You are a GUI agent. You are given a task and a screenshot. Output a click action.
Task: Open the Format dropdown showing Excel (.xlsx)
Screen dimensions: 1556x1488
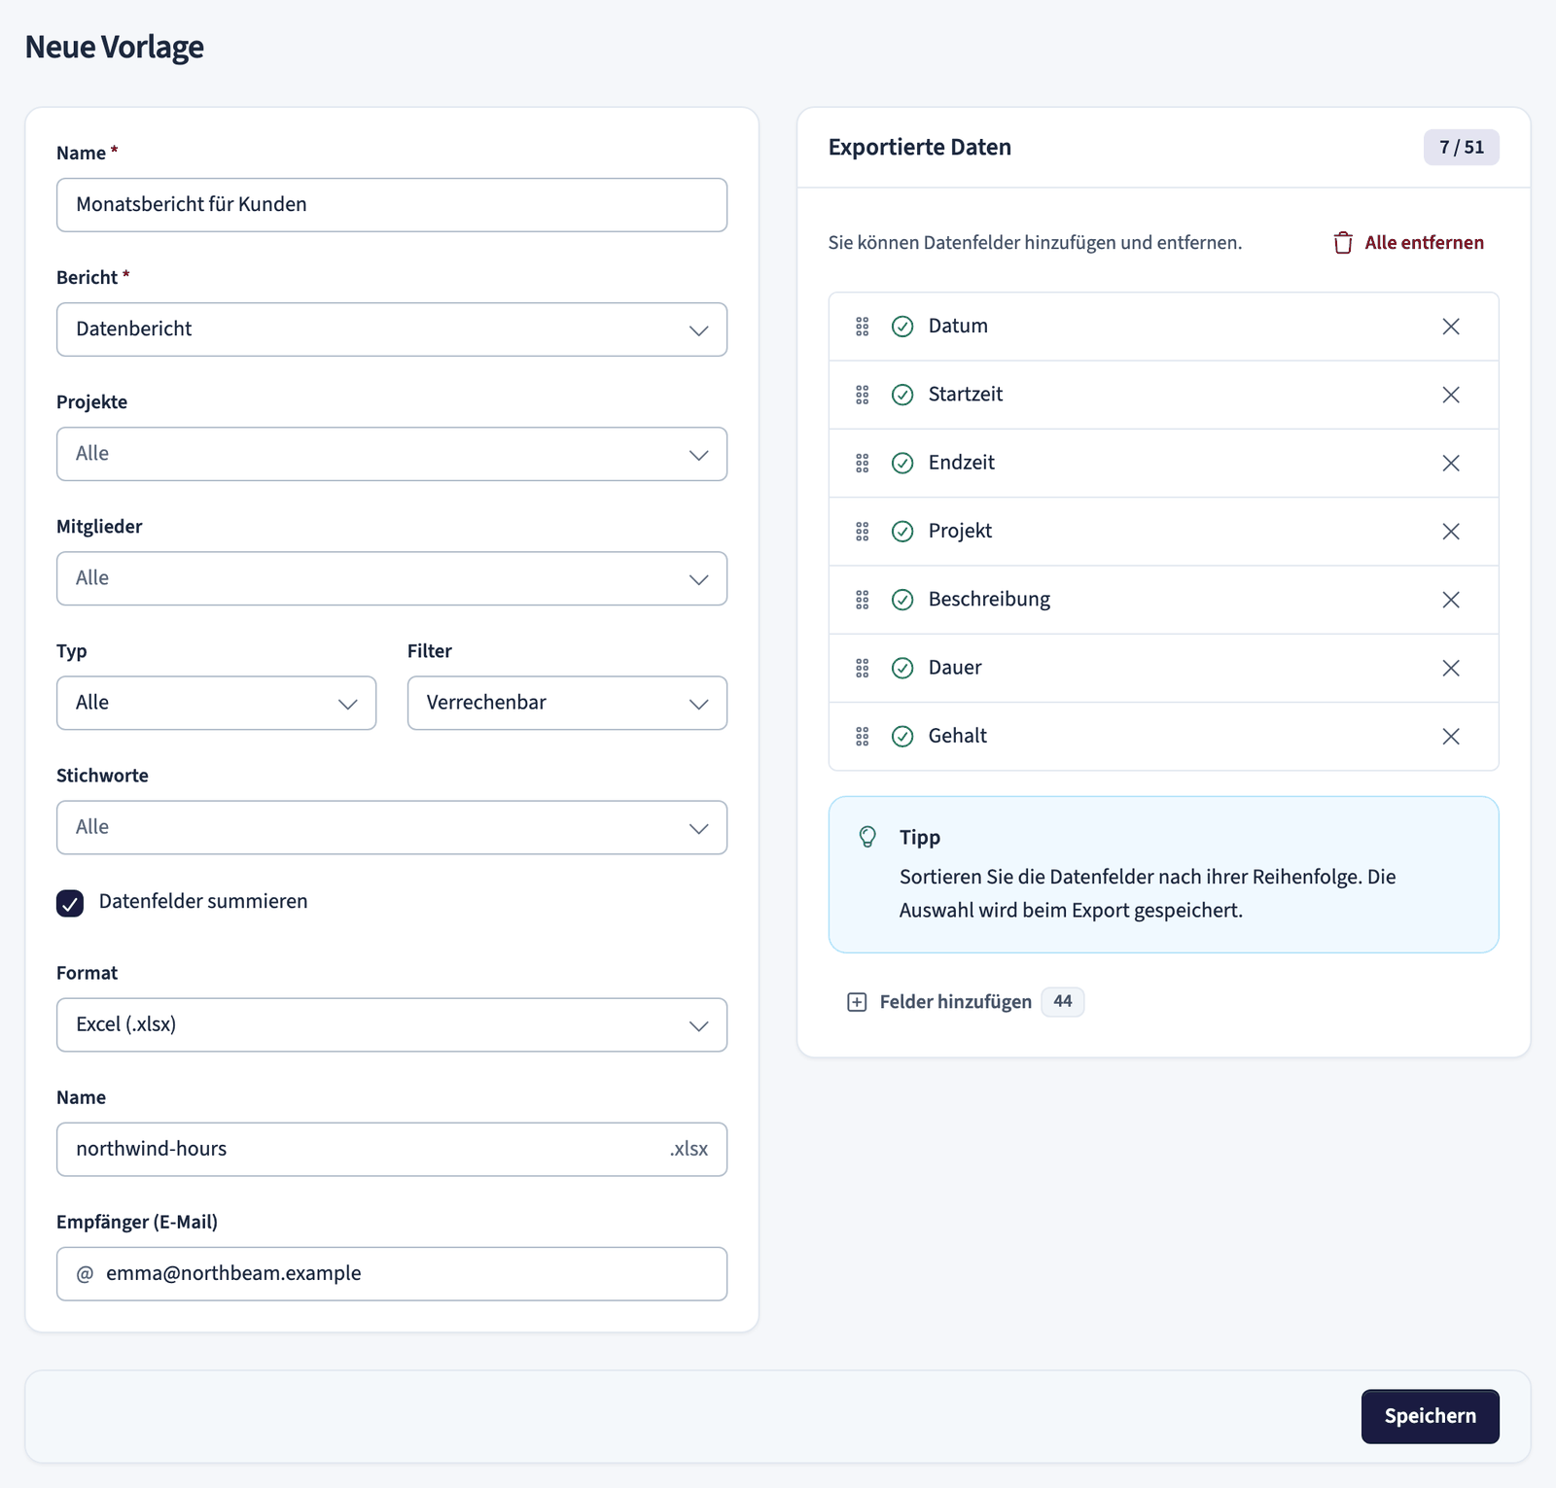(392, 1024)
